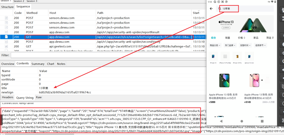Tap the filter funnel icon next to 筛选
Viewport: 284px width, 135px height.
[273, 38]
